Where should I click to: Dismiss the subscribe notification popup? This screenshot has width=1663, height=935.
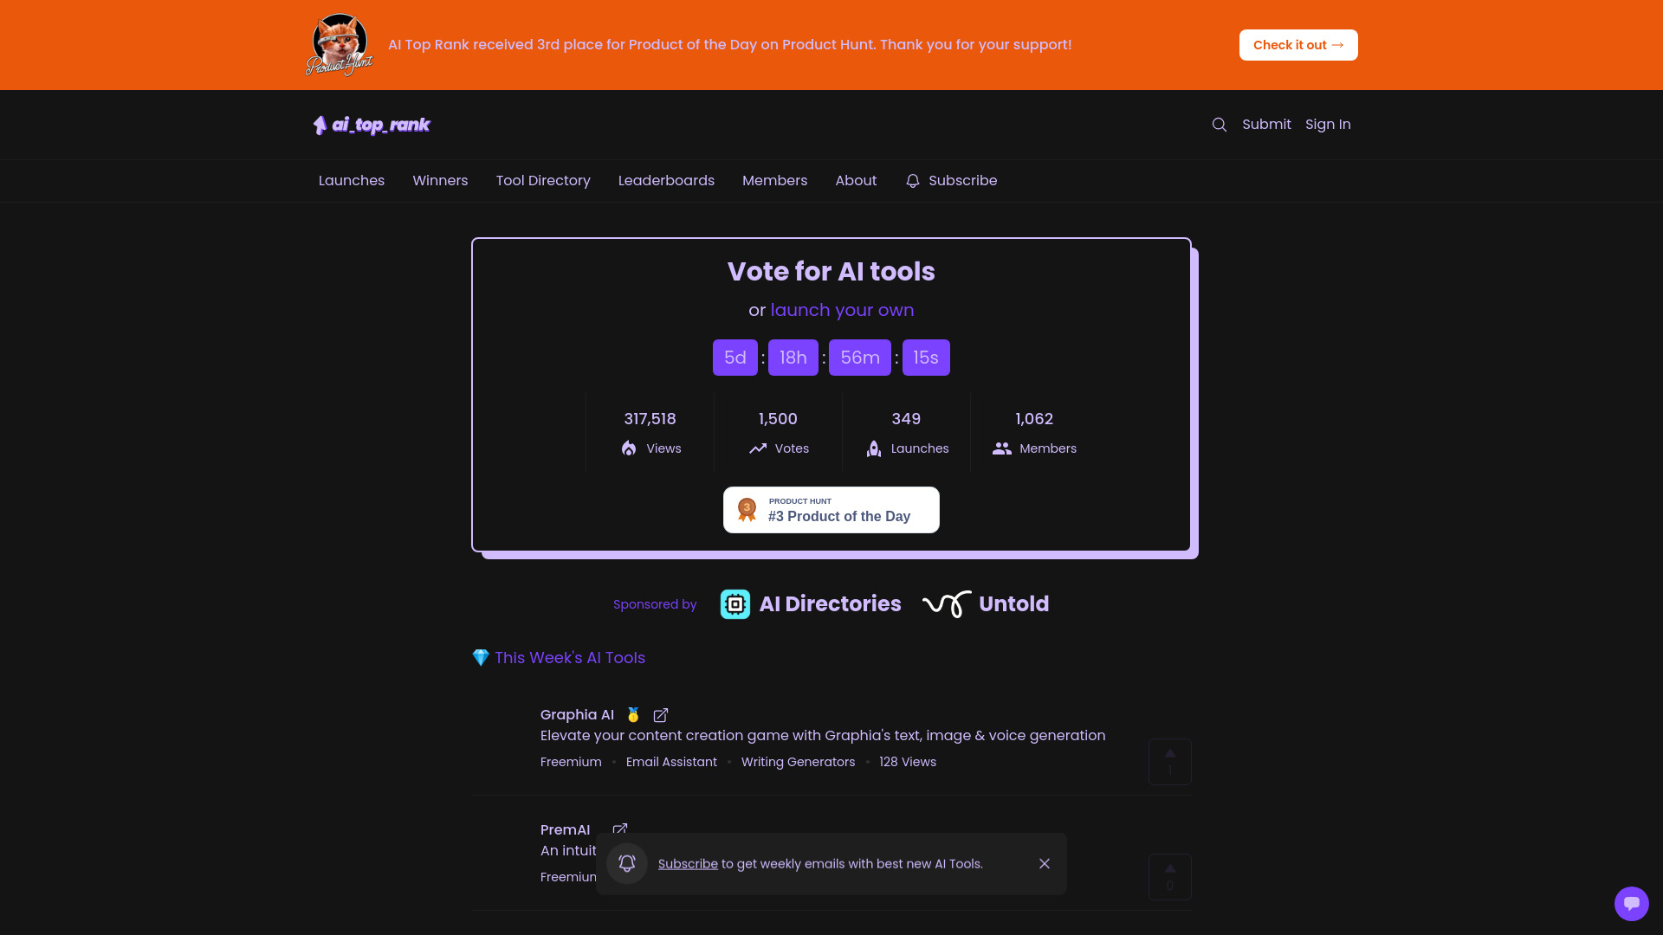point(1045,864)
